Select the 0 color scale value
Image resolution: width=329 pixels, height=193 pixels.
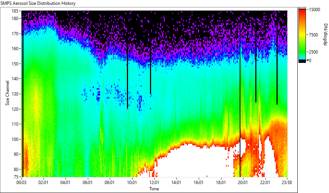coord(310,61)
